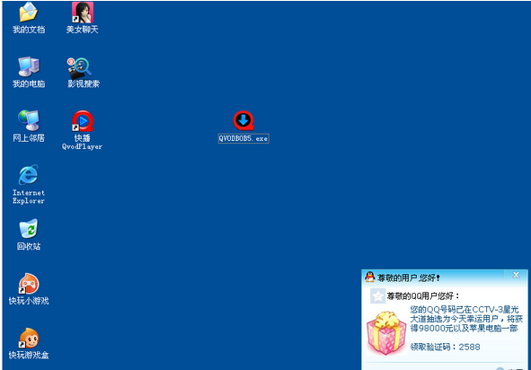
Task: Open the 我的文档 folder icon
Action: pyautogui.click(x=29, y=13)
